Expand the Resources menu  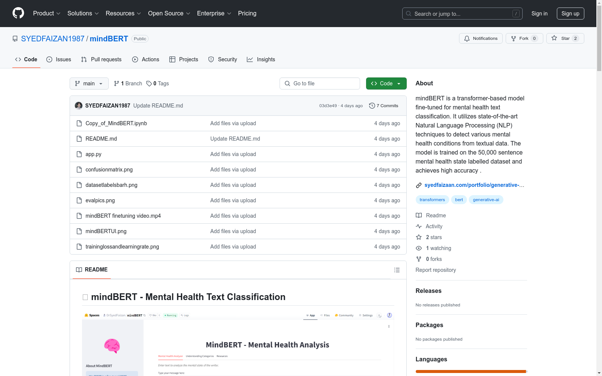tap(123, 13)
